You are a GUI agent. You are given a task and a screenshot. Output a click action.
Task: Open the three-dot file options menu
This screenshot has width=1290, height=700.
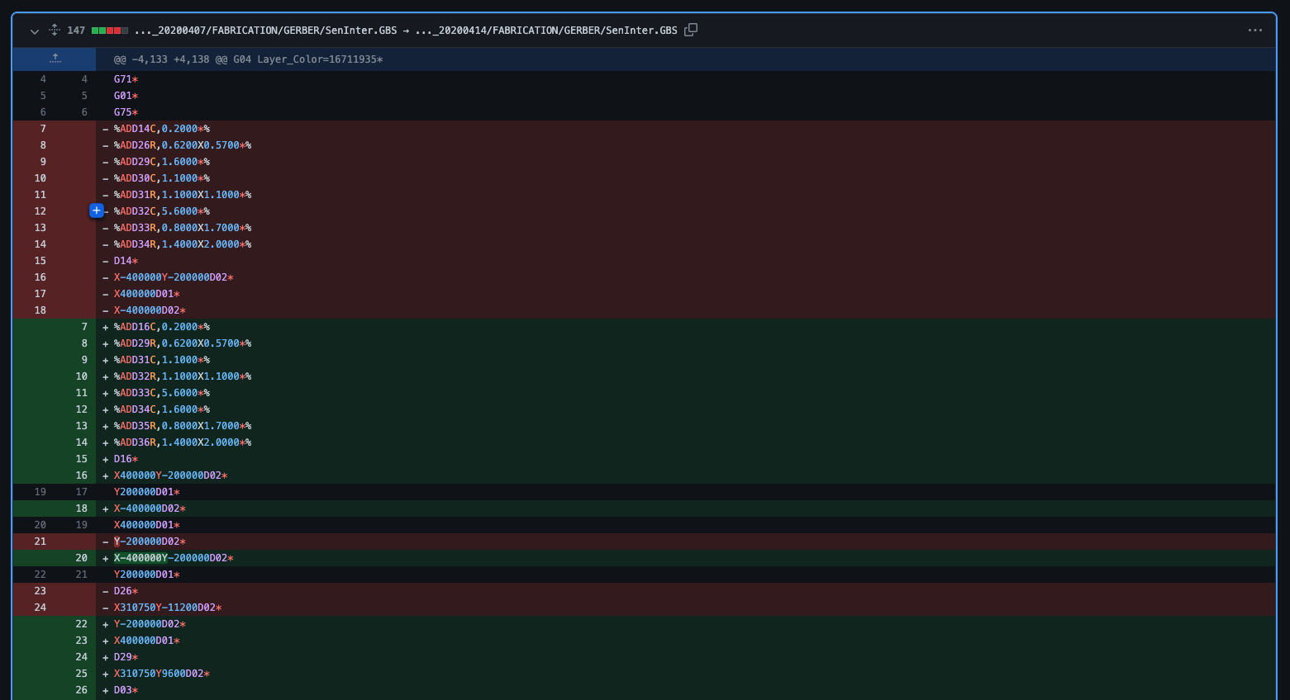1254,31
